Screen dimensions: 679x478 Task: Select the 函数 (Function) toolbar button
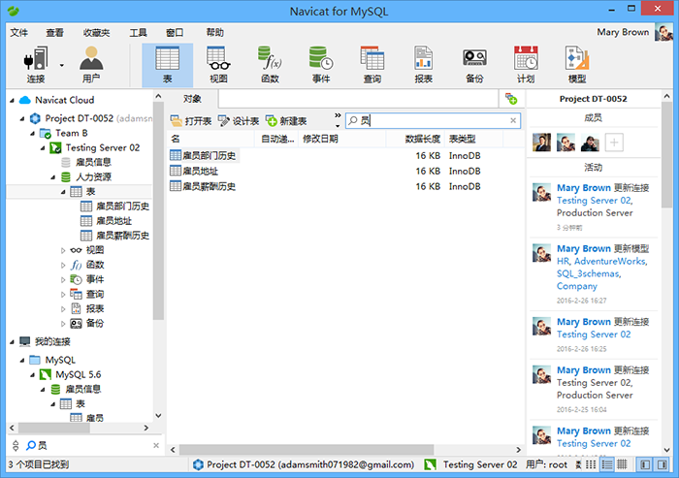(270, 65)
